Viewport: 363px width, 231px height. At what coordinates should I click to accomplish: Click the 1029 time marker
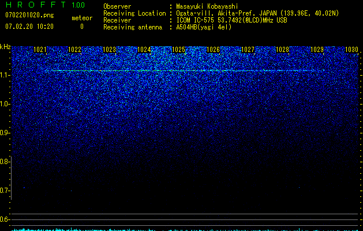pyautogui.click(x=317, y=50)
